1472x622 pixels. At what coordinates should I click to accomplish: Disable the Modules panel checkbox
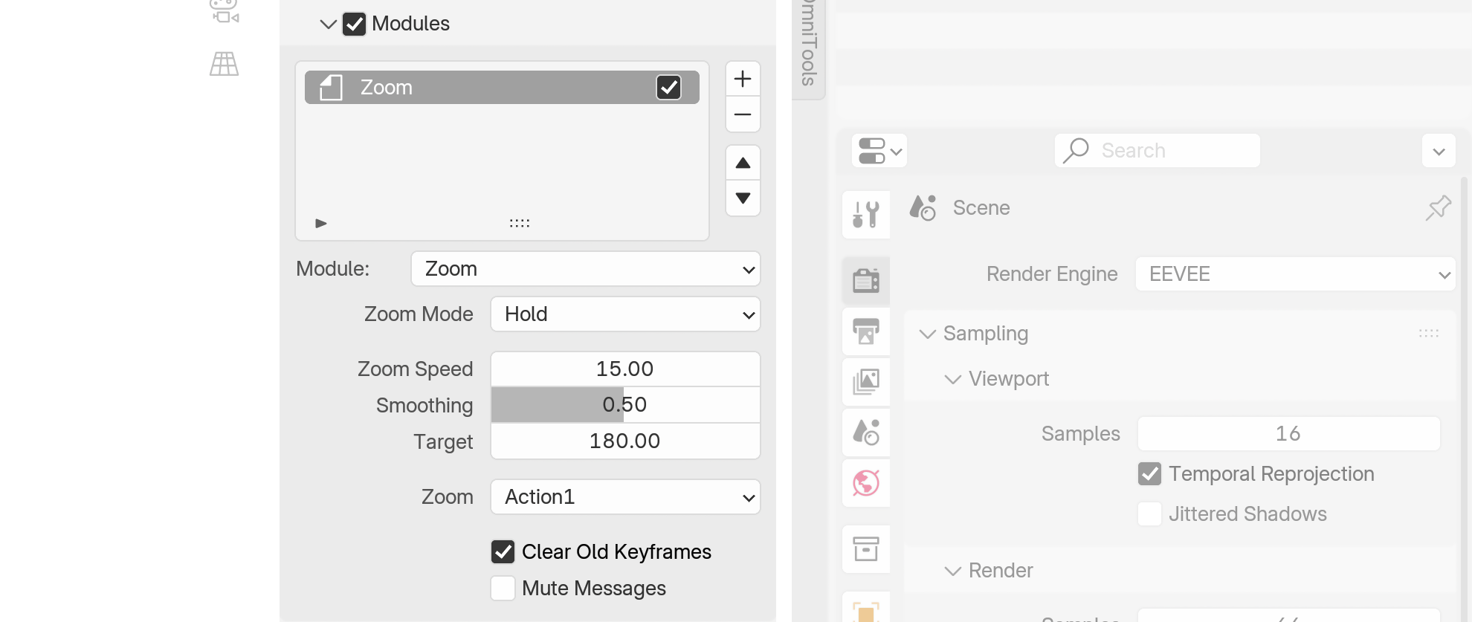354,24
